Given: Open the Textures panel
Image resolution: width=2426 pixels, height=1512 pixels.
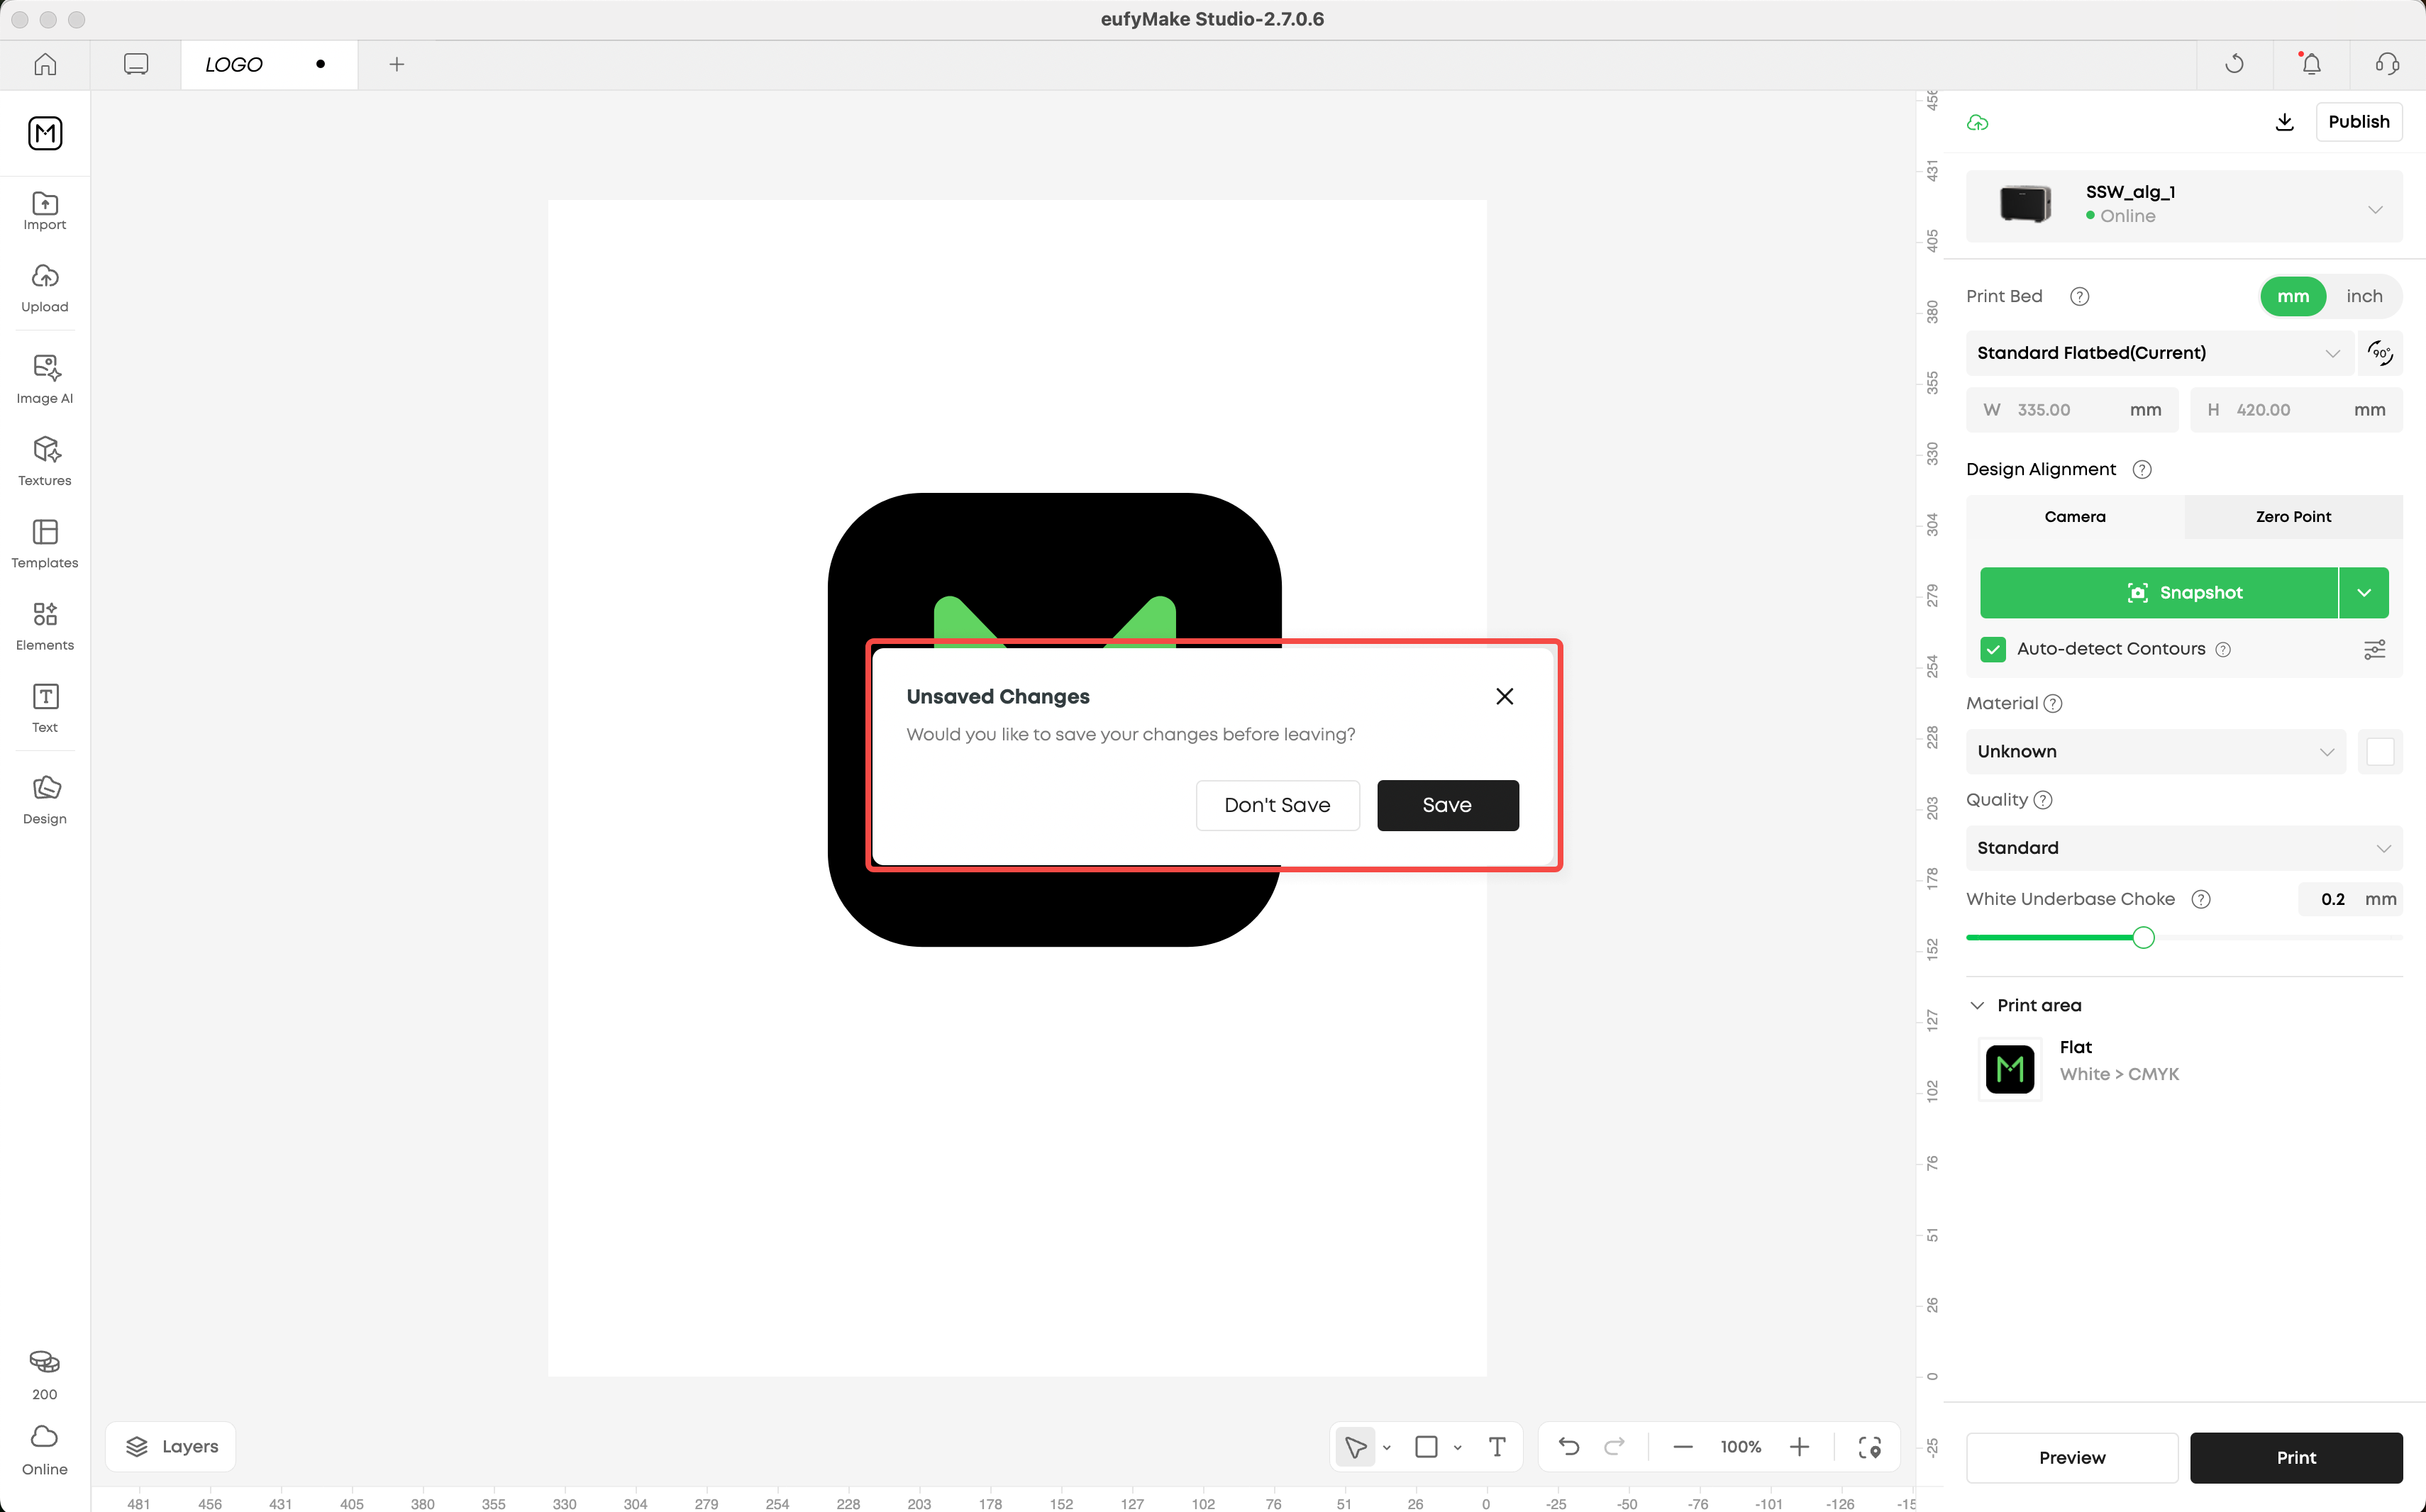Looking at the screenshot, I should click(45, 461).
